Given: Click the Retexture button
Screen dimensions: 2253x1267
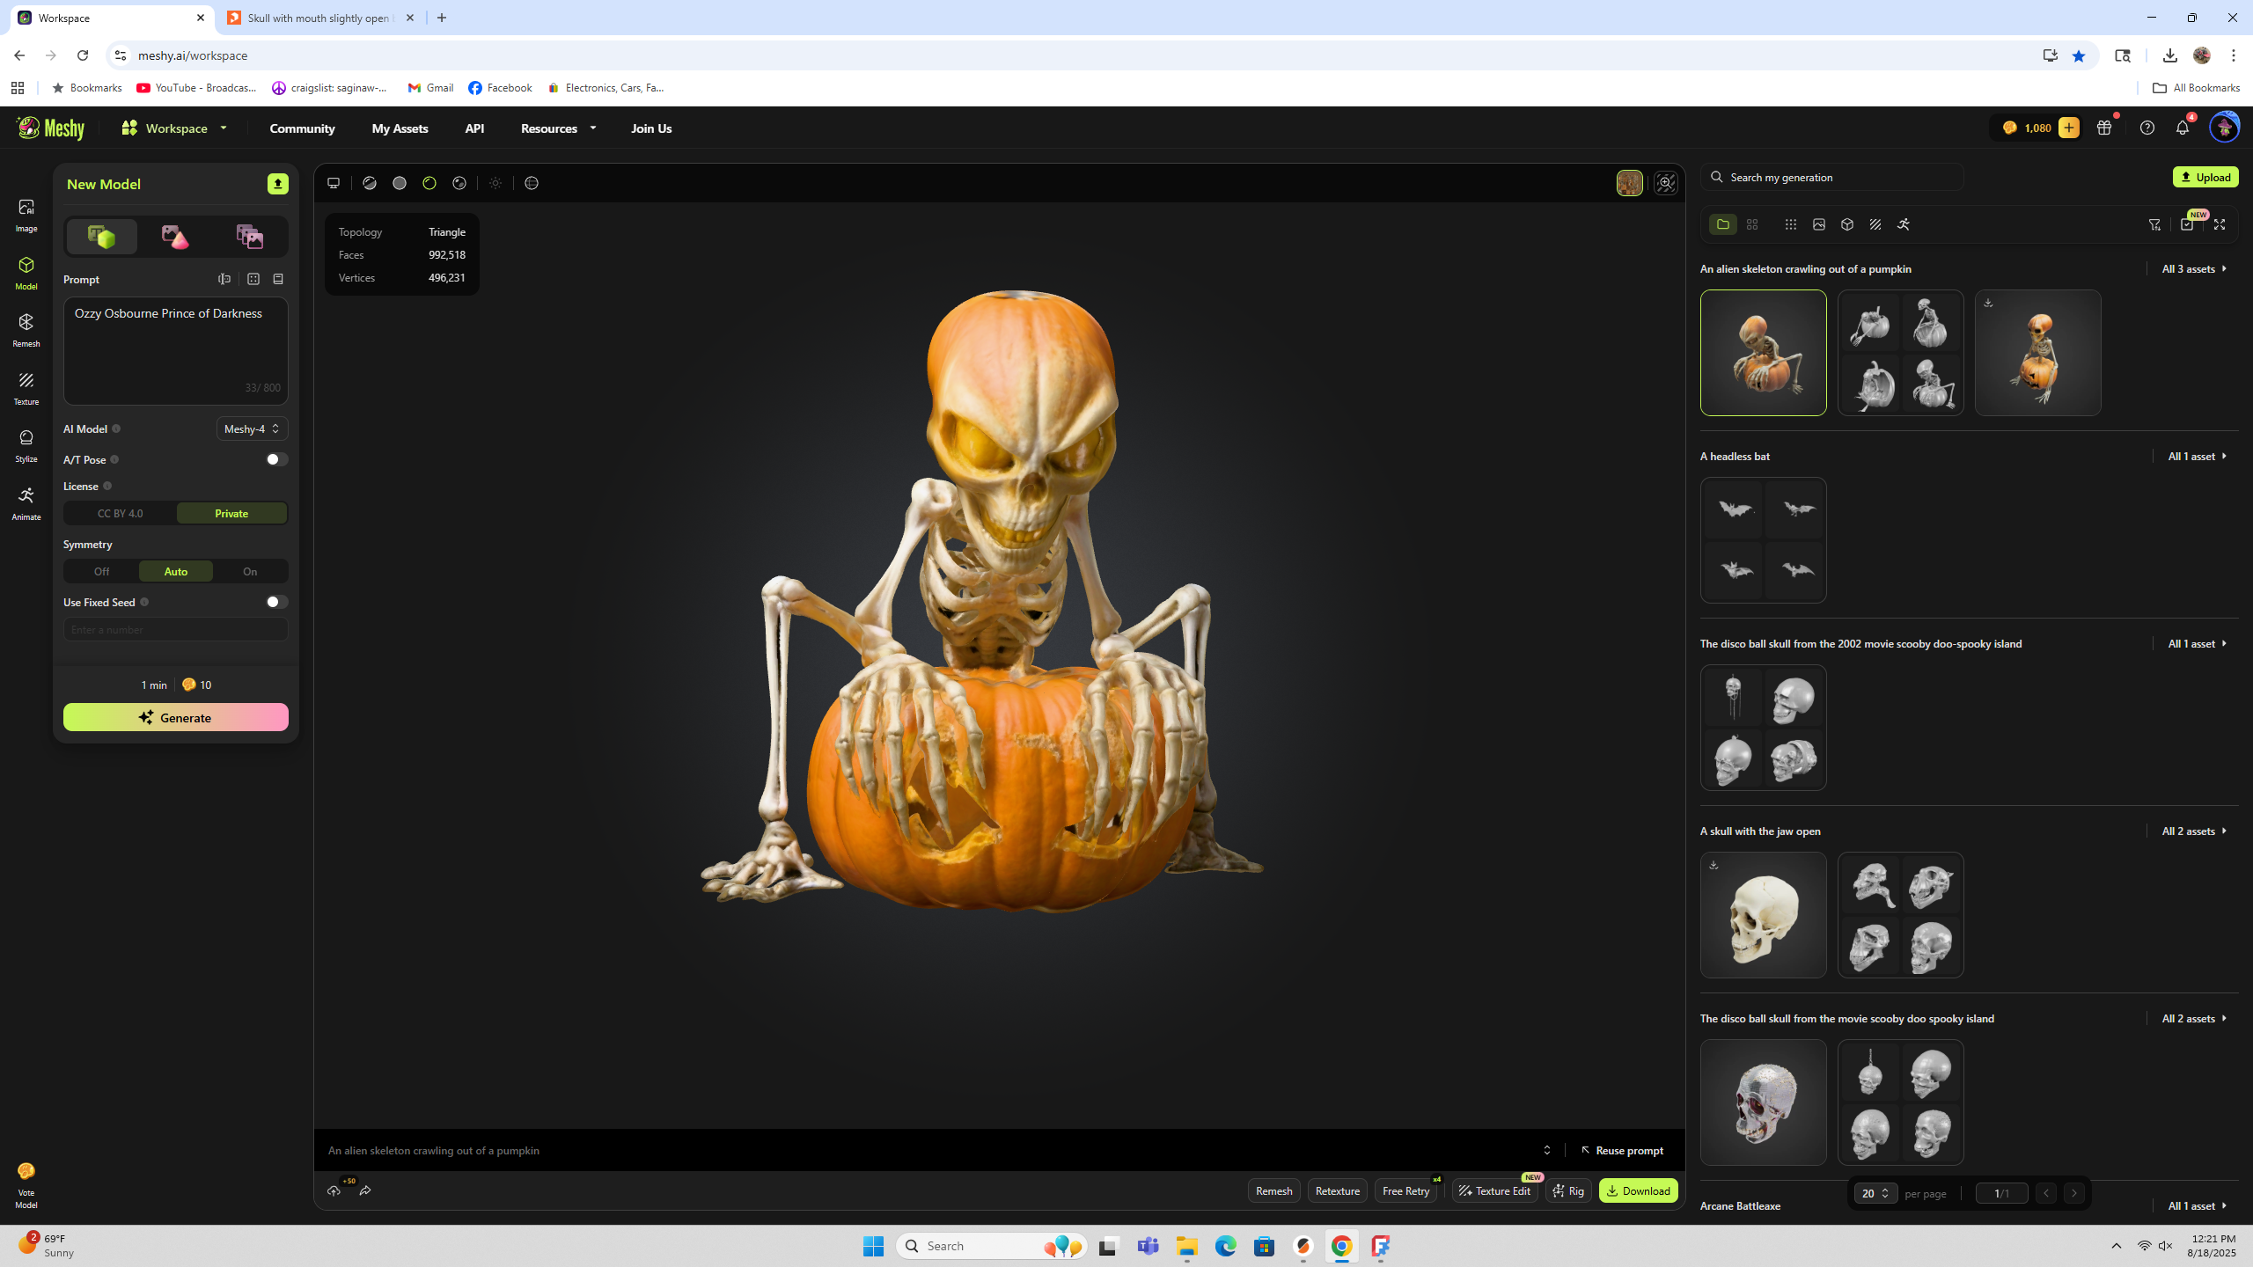Looking at the screenshot, I should (1337, 1190).
